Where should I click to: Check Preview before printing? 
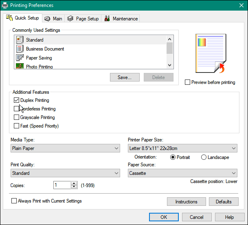187,82
